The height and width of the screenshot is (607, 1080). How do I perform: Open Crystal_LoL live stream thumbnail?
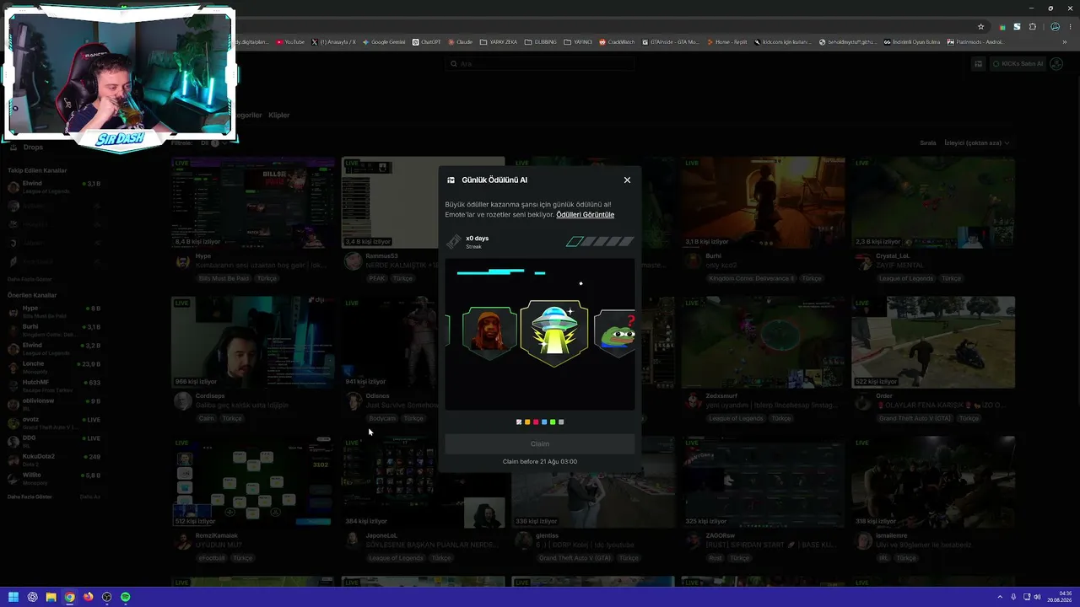tap(933, 202)
